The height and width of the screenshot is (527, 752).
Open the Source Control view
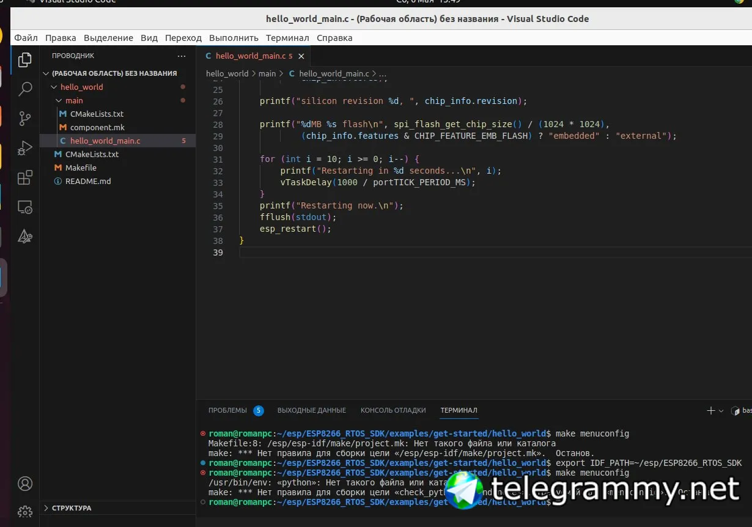tap(25, 119)
